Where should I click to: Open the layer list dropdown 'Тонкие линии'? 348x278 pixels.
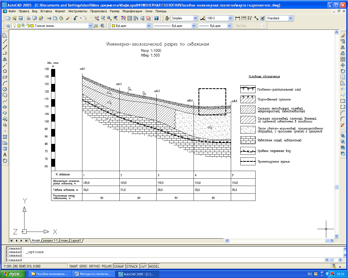click(x=91, y=26)
